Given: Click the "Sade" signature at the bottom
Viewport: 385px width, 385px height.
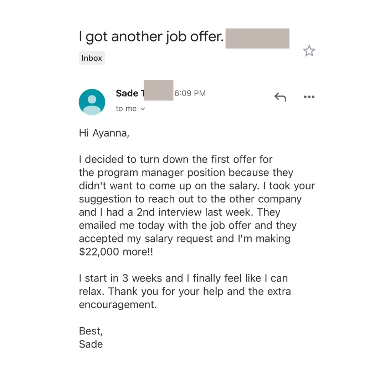Looking at the screenshot, I should coord(91,344).
